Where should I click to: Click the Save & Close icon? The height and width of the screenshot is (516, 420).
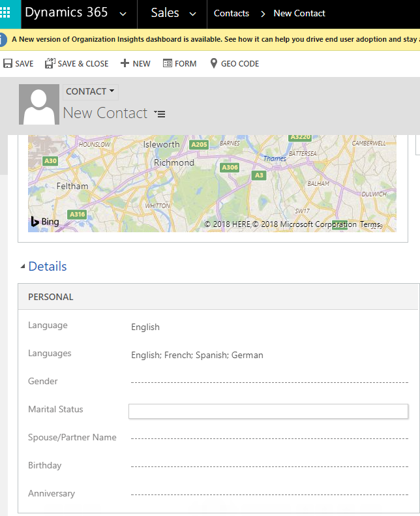coord(50,63)
